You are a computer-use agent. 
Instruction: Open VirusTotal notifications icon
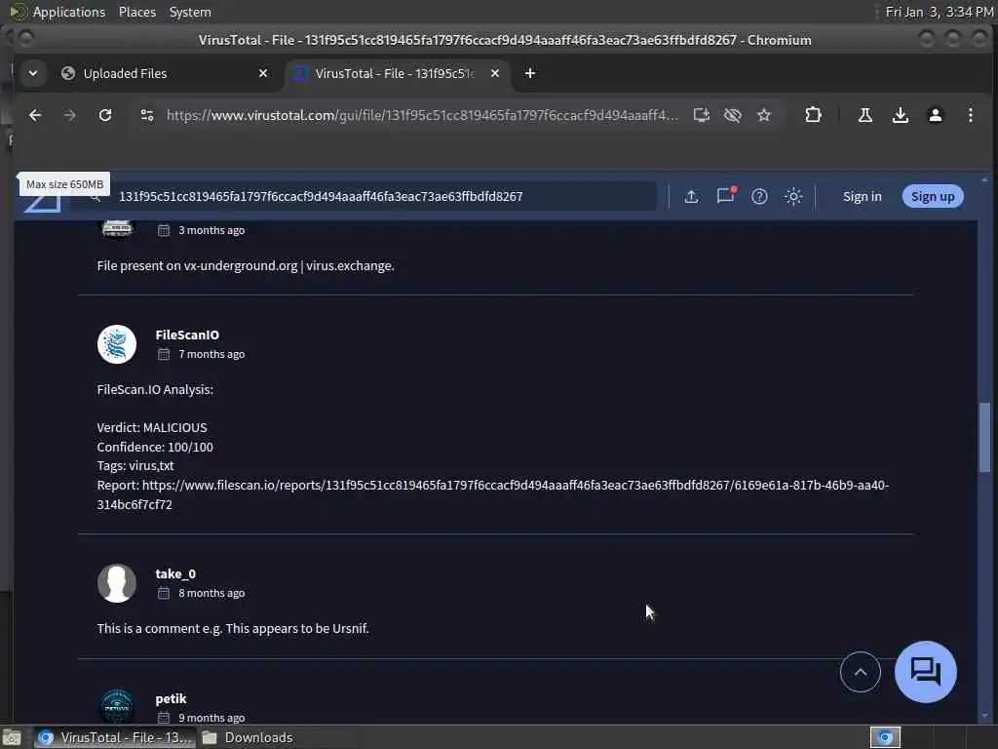tap(725, 195)
